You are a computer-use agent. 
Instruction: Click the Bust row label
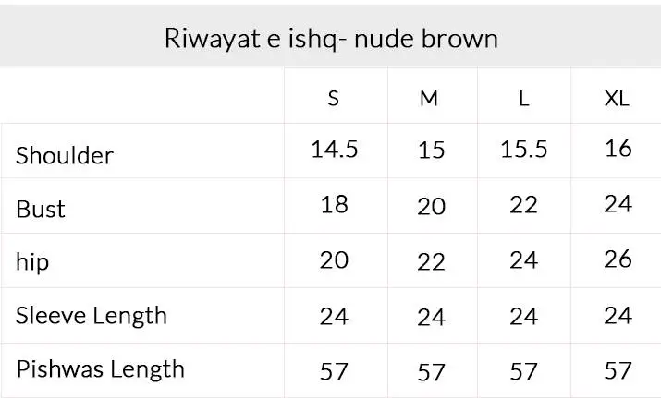pos(41,209)
